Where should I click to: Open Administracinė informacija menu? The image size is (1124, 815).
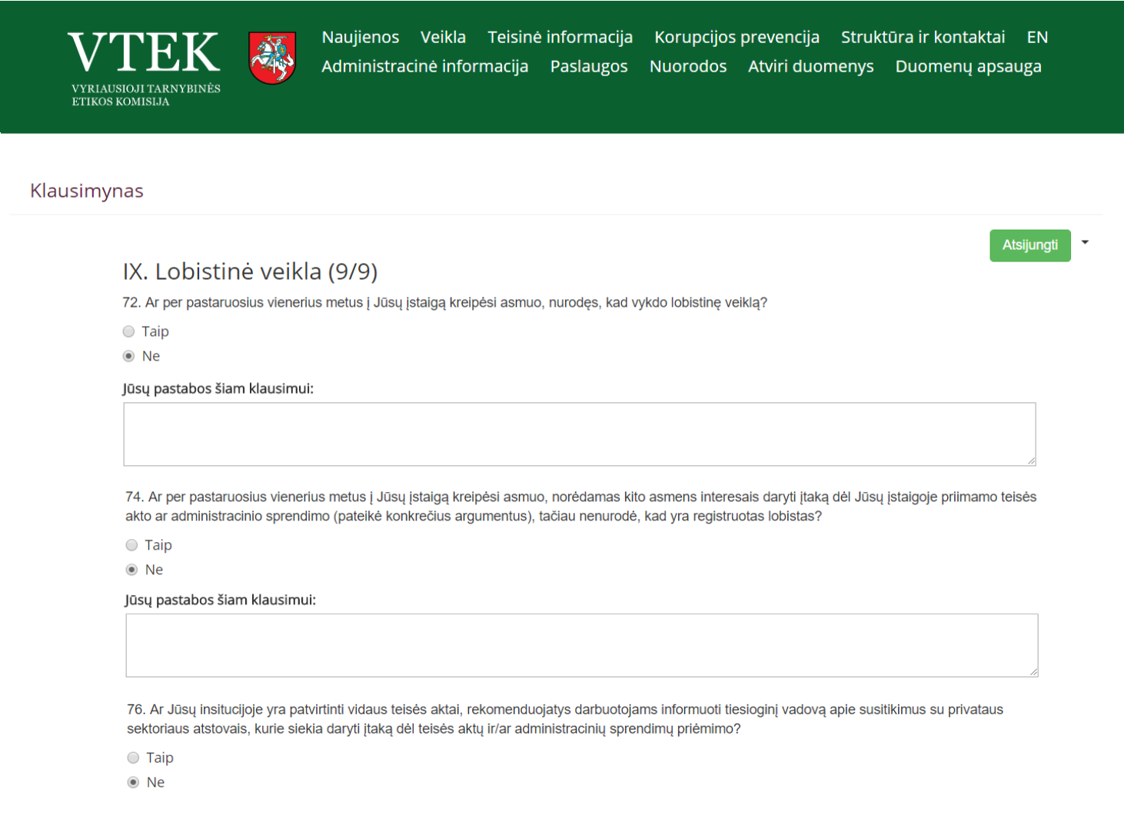[425, 66]
